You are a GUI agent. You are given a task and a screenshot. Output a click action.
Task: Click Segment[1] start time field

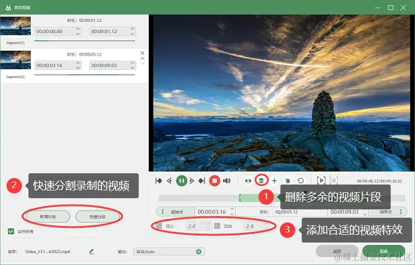pyautogui.click(x=58, y=31)
